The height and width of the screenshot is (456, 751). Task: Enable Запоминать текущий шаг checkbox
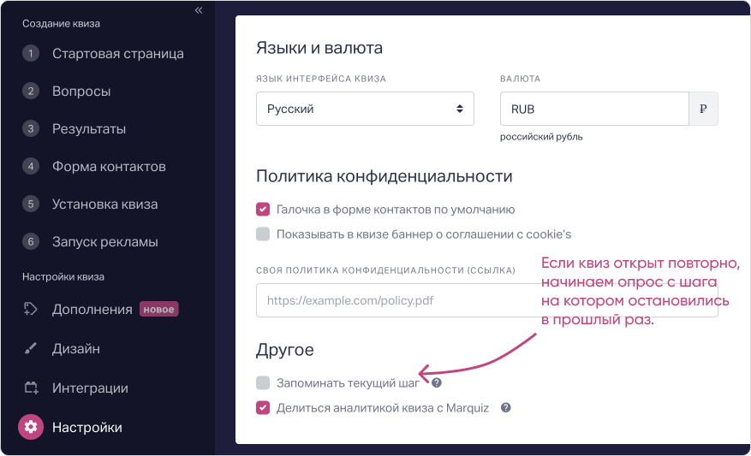(x=263, y=382)
